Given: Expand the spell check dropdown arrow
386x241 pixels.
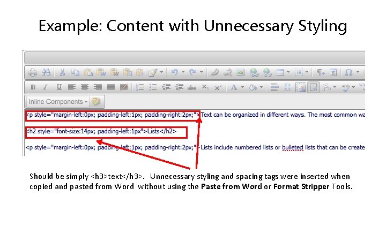Looking at the screenshot, I should tap(353, 87).
